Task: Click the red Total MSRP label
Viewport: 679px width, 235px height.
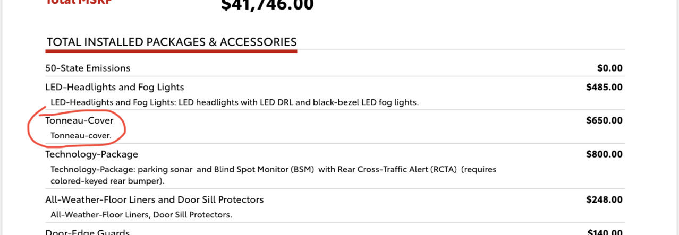Action: (x=79, y=2)
